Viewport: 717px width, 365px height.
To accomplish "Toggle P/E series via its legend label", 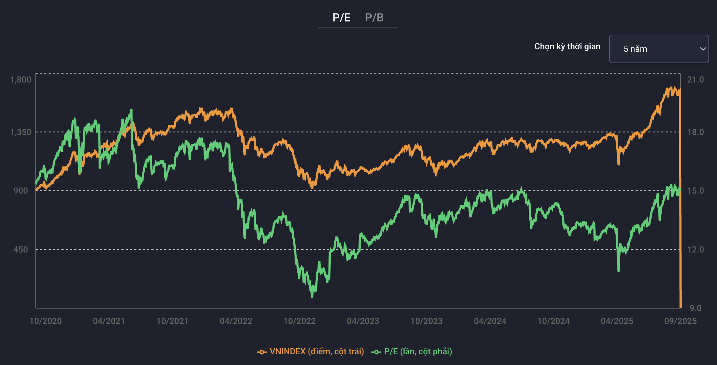I will pyautogui.click(x=418, y=351).
